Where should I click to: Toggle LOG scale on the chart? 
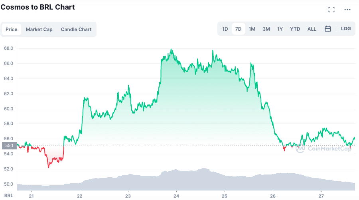(346, 29)
